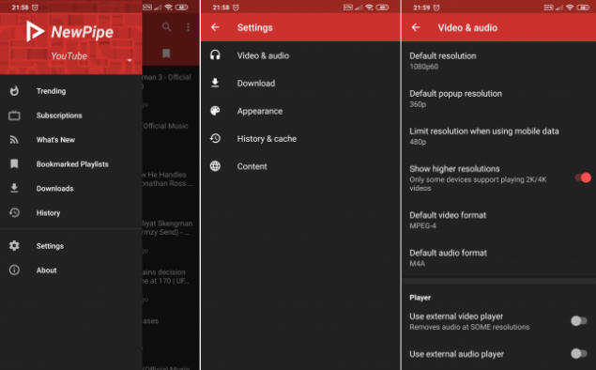Open Subscriptions TV icon in drawer
596x370 pixels.
coord(14,116)
